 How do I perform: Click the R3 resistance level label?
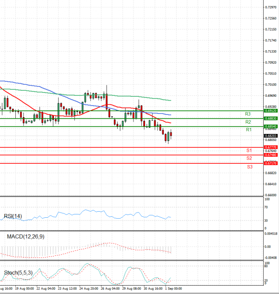(249, 114)
